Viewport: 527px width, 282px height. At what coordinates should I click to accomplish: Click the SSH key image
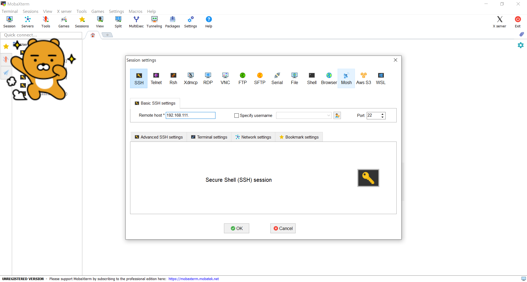[x=368, y=178]
